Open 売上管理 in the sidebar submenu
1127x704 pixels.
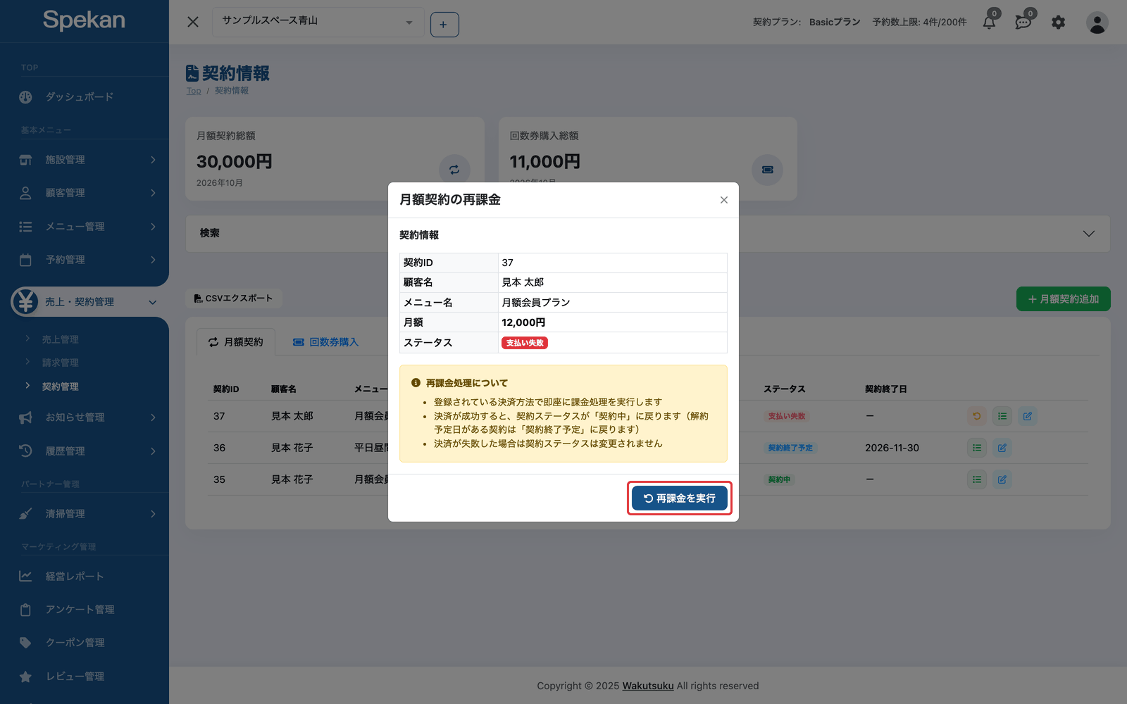click(61, 339)
